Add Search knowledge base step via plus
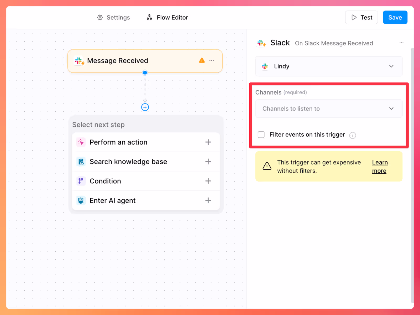The image size is (420, 315). point(208,162)
